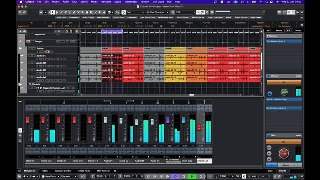
Task: Redo using the redo arrow in the toolbar
Action: [24, 12]
